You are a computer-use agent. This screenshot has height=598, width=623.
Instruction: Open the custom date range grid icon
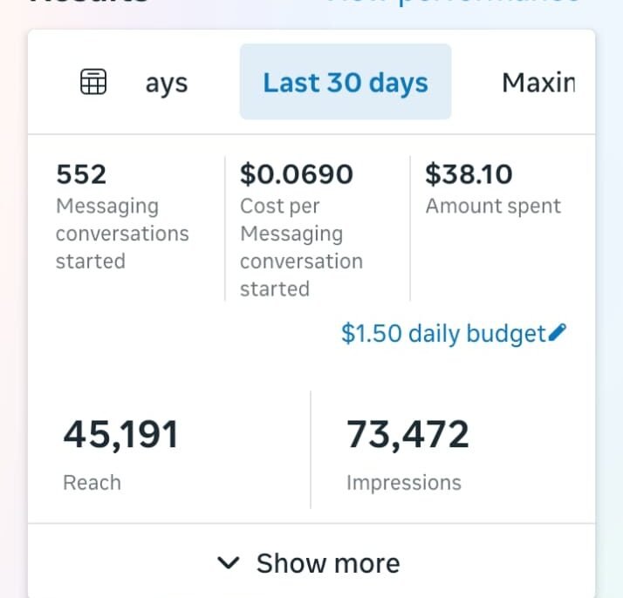click(x=93, y=82)
